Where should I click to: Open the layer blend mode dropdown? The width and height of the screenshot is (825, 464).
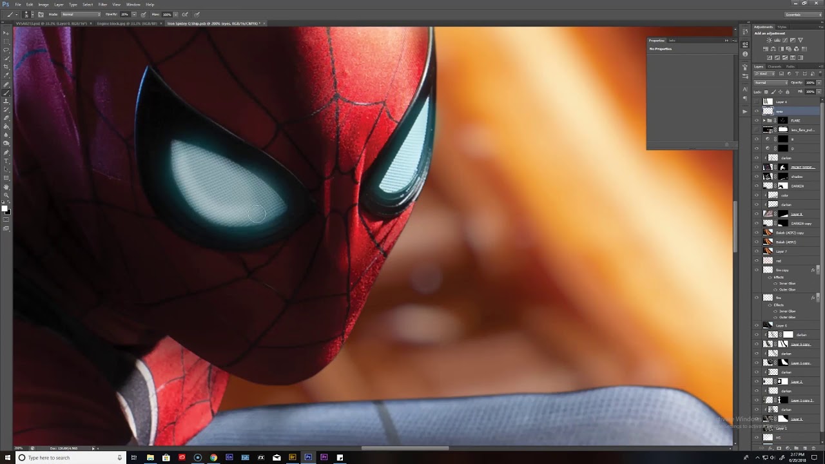[771, 82]
